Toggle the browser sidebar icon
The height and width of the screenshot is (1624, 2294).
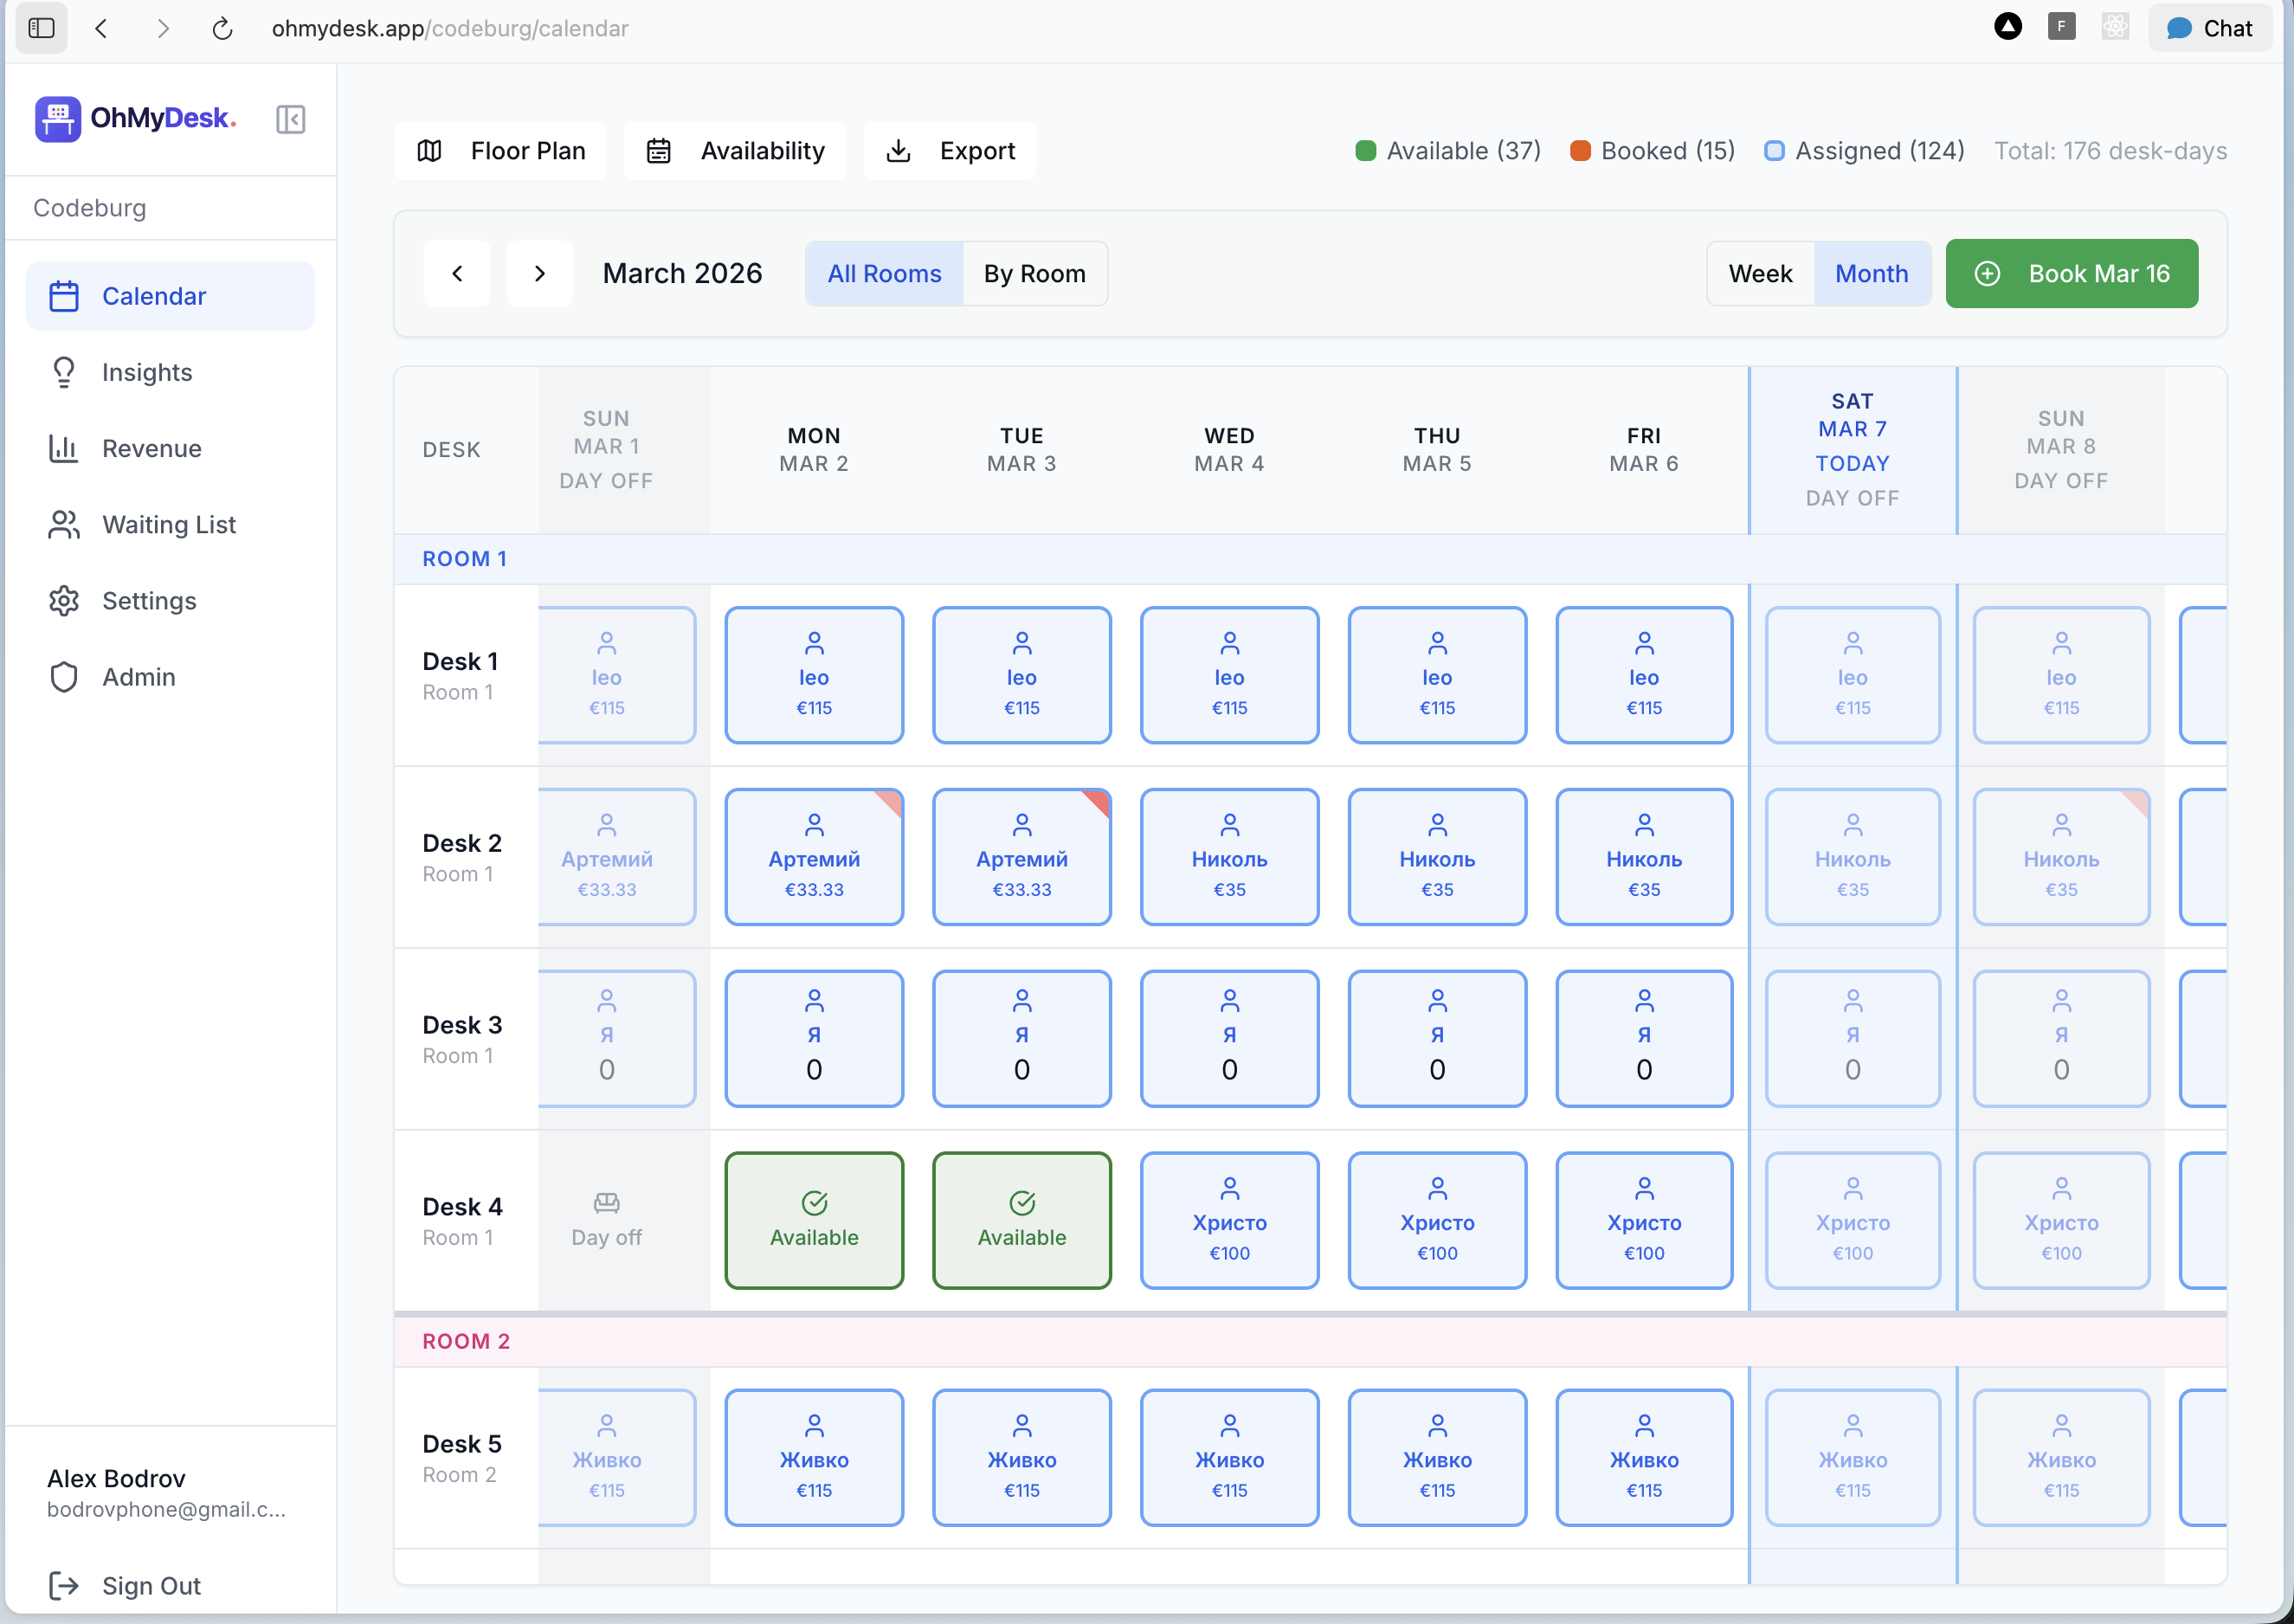(41, 28)
